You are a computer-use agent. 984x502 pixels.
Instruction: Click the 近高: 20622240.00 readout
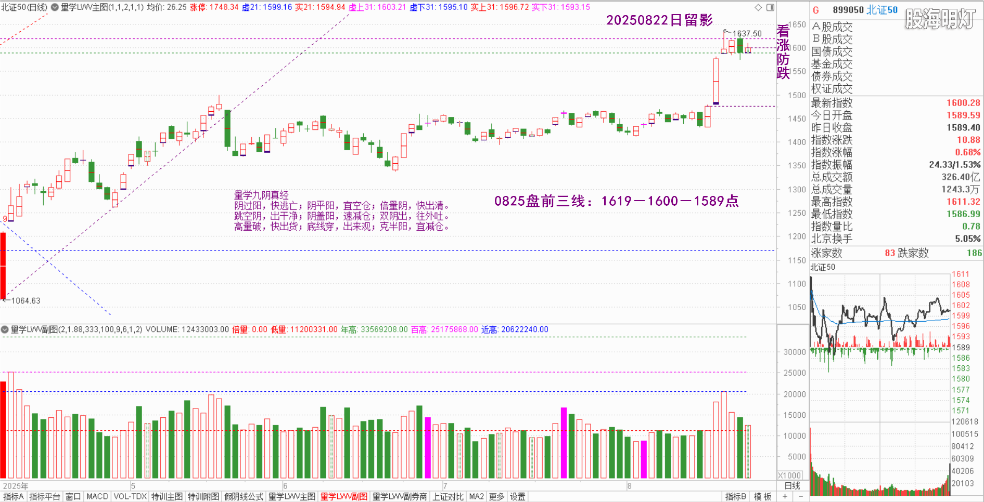(515, 329)
